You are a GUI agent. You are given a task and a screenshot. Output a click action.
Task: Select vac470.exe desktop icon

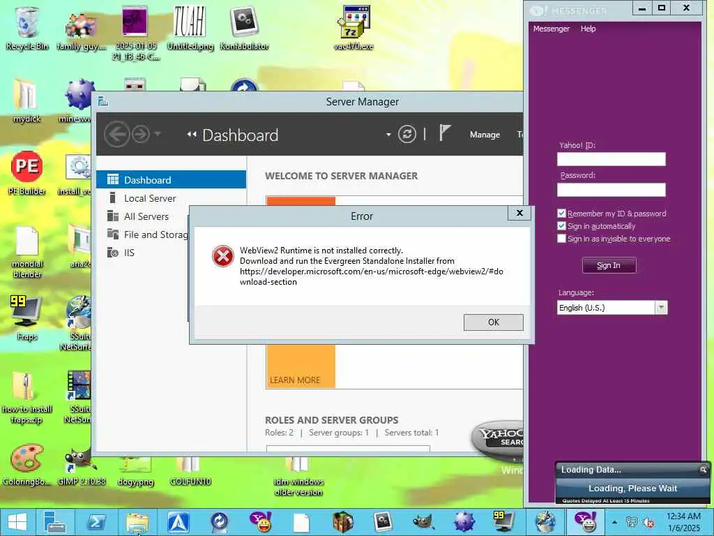[x=354, y=29]
